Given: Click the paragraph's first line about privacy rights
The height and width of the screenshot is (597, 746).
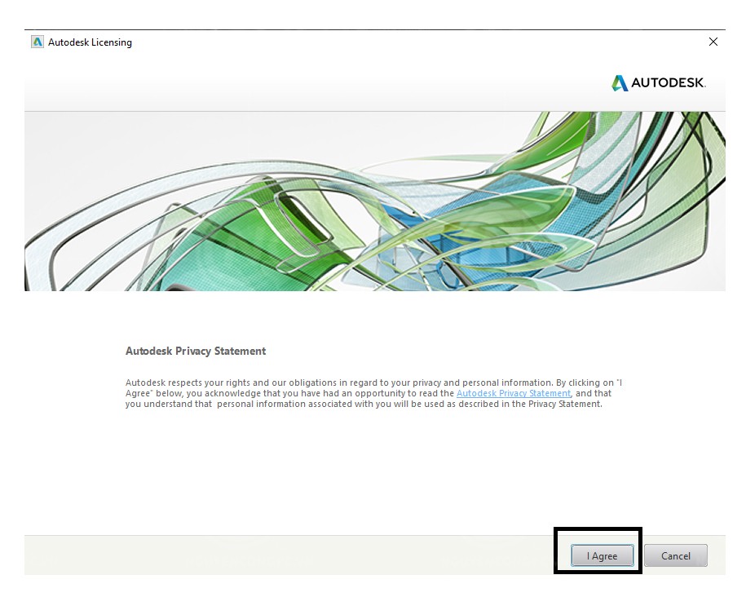Looking at the screenshot, I should (x=326, y=383).
